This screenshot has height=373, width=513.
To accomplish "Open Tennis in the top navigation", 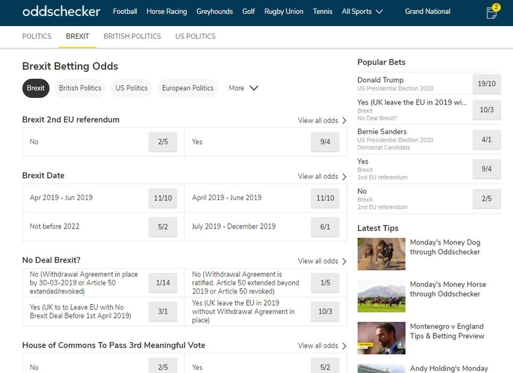I will pos(322,12).
